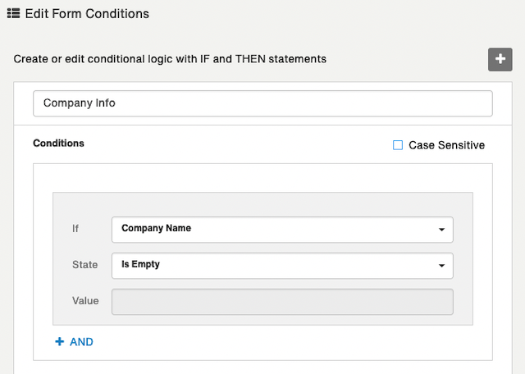
Task: Click the Conditions section label
Action: (x=58, y=144)
